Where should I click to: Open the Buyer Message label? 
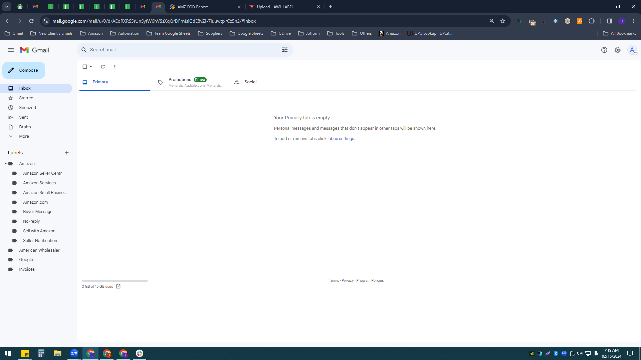coord(37,212)
